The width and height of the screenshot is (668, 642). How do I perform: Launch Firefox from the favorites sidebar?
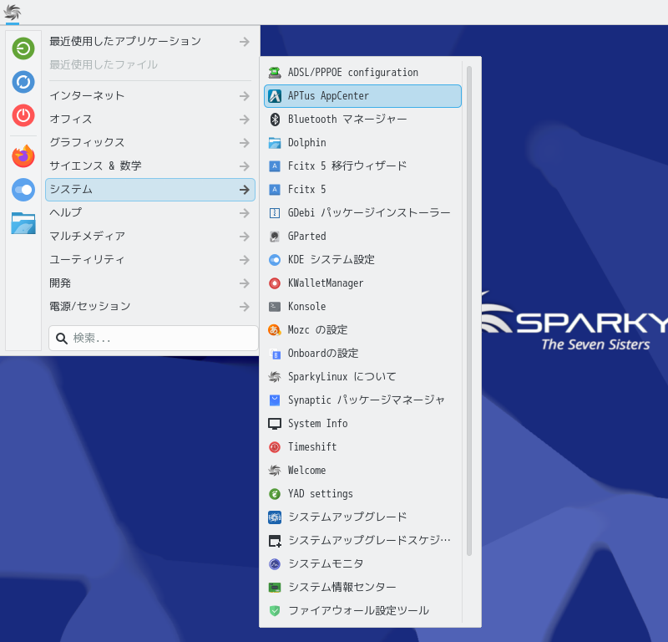23,156
